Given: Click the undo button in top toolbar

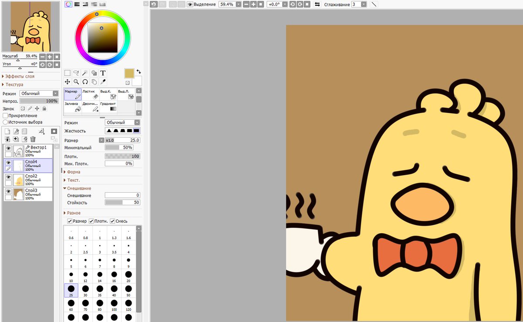Looking at the screenshot, I should pyautogui.click(x=153, y=4).
